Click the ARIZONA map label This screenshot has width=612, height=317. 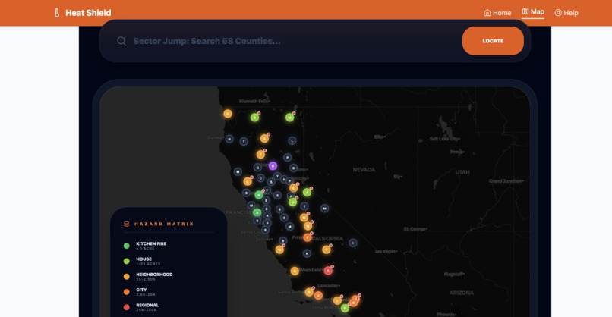click(x=462, y=293)
